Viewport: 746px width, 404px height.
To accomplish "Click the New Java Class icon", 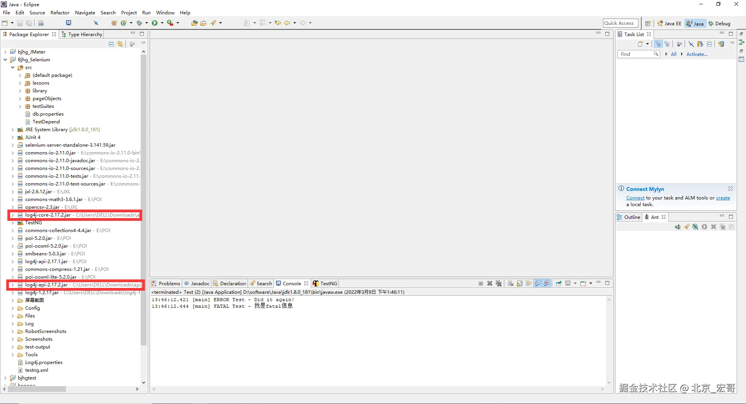I will (x=124, y=23).
